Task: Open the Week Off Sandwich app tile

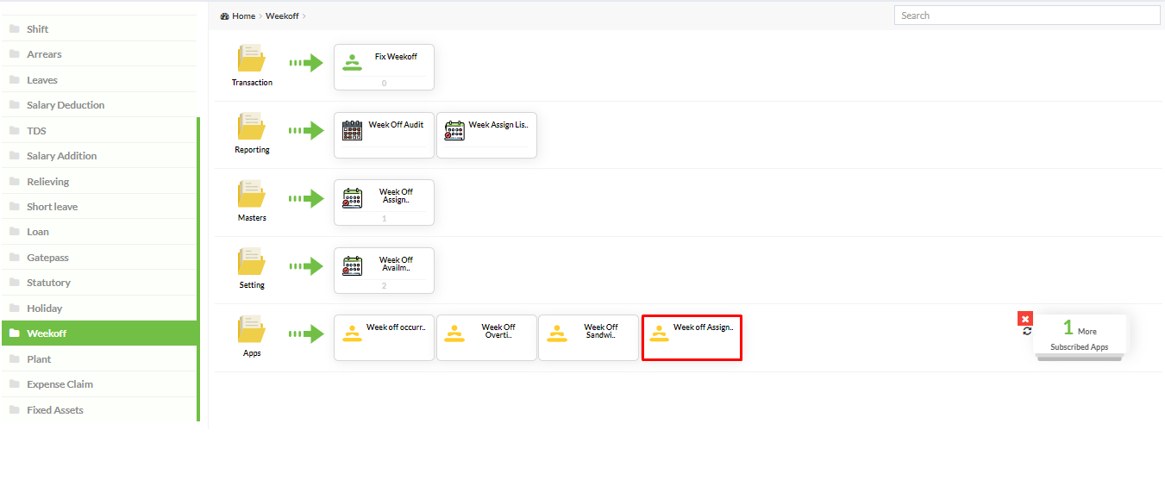Action: [x=589, y=338]
